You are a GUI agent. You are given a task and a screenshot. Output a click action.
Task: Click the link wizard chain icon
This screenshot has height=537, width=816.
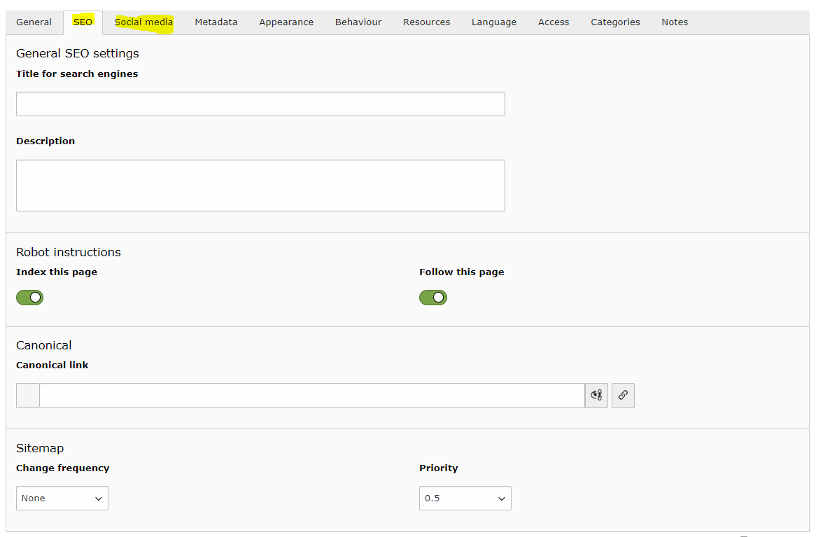[x=623, y=396]
